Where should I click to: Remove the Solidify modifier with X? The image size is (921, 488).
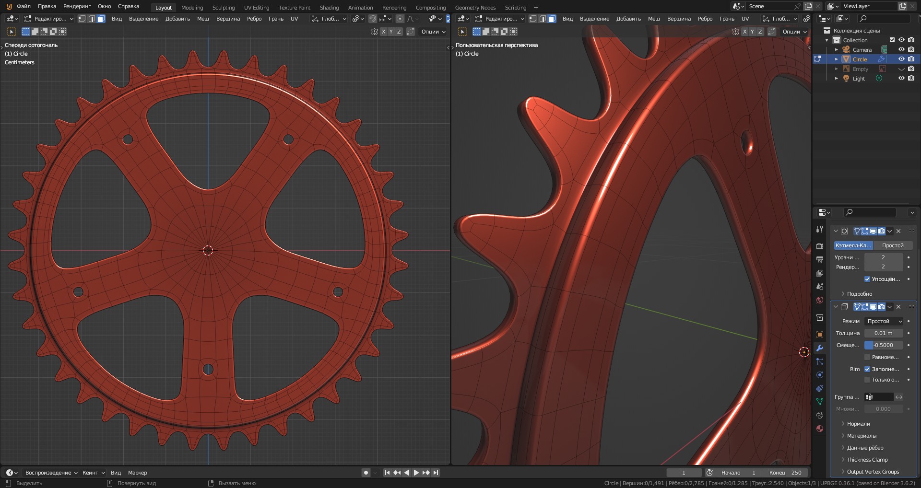(898, 307)
